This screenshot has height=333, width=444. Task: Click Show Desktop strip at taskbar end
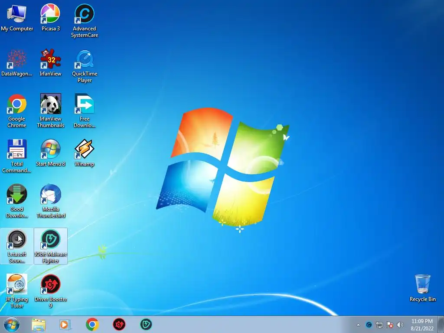[x=441, y=324]
